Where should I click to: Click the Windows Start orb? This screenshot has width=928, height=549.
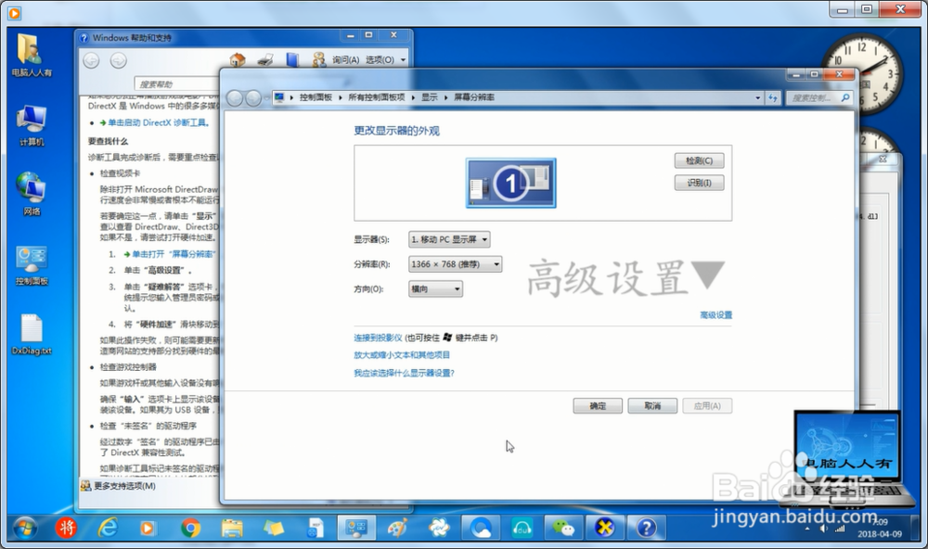pyautogui.click(x=25, y=527)
